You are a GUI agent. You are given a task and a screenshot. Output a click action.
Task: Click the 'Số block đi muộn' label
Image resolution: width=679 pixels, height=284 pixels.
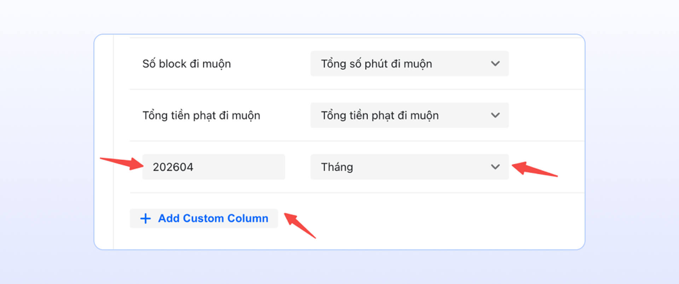tap(187, 64)
